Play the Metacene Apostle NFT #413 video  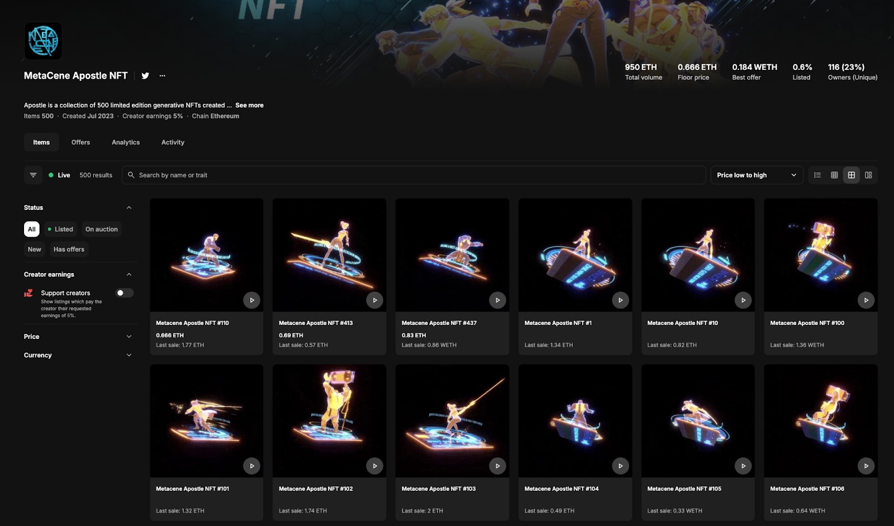point(374,300)
